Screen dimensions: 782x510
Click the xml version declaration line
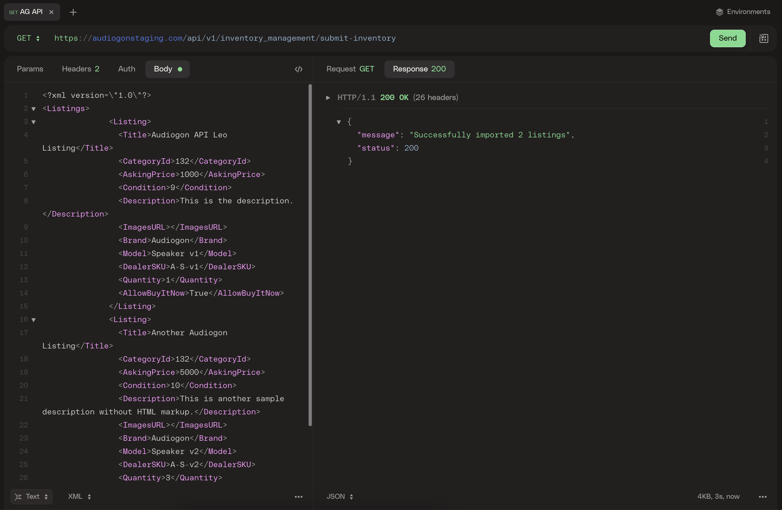(x=97, y=95)
